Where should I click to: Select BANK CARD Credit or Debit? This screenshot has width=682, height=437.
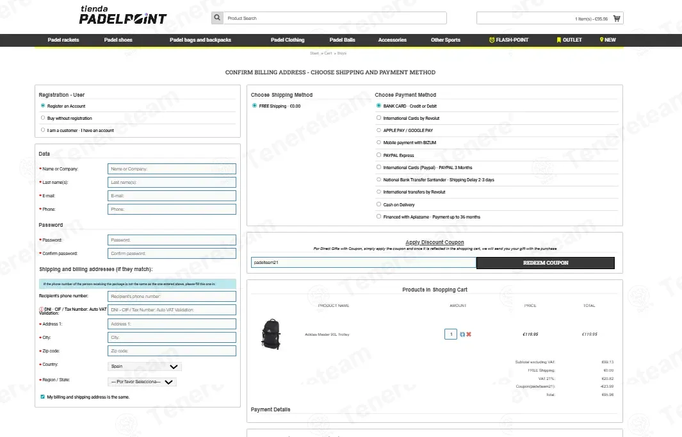[x=378, y=106]
